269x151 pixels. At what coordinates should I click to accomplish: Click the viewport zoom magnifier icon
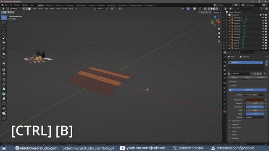coord(219,29)
